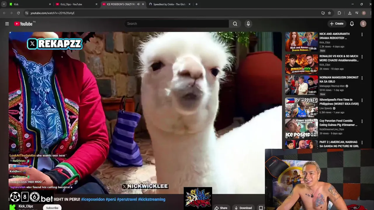Focus the YouTube search field

pyautogui.click(x=177, y=24)
